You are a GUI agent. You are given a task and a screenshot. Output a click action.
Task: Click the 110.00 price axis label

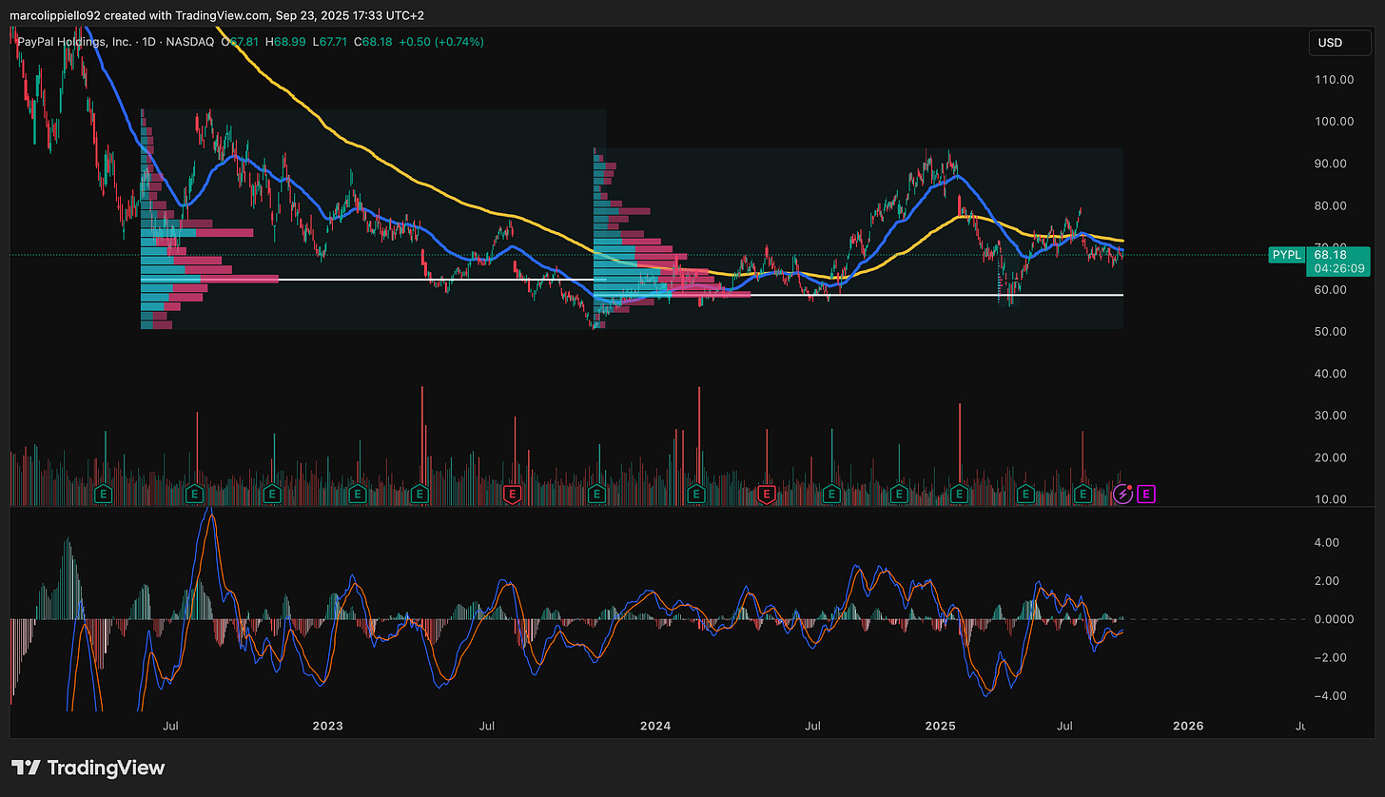tap(1334, 80)
